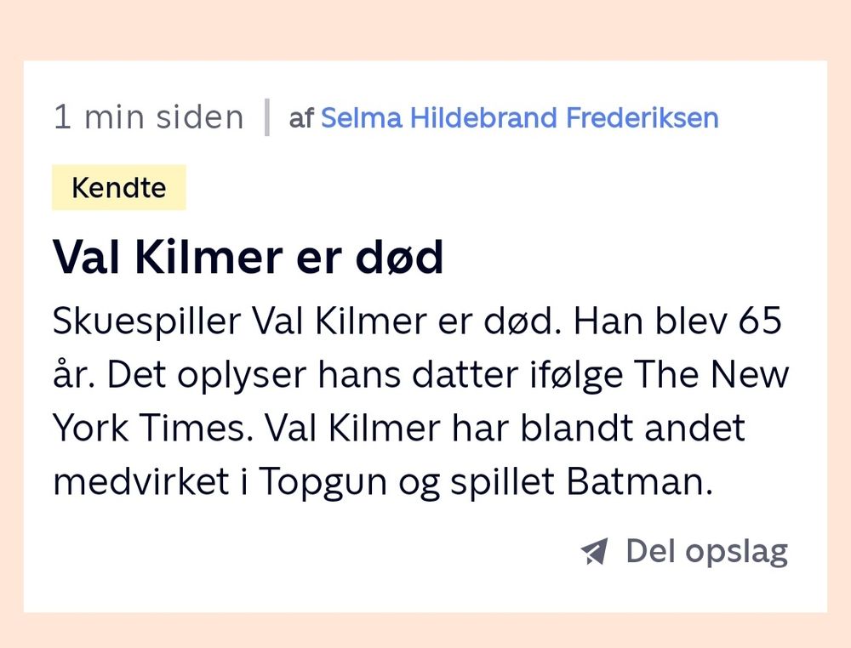Image resolution: width=851 pixels, height=648 pixels.
Task: Click the article body paragraph text
Action: (x=420, y=401)
